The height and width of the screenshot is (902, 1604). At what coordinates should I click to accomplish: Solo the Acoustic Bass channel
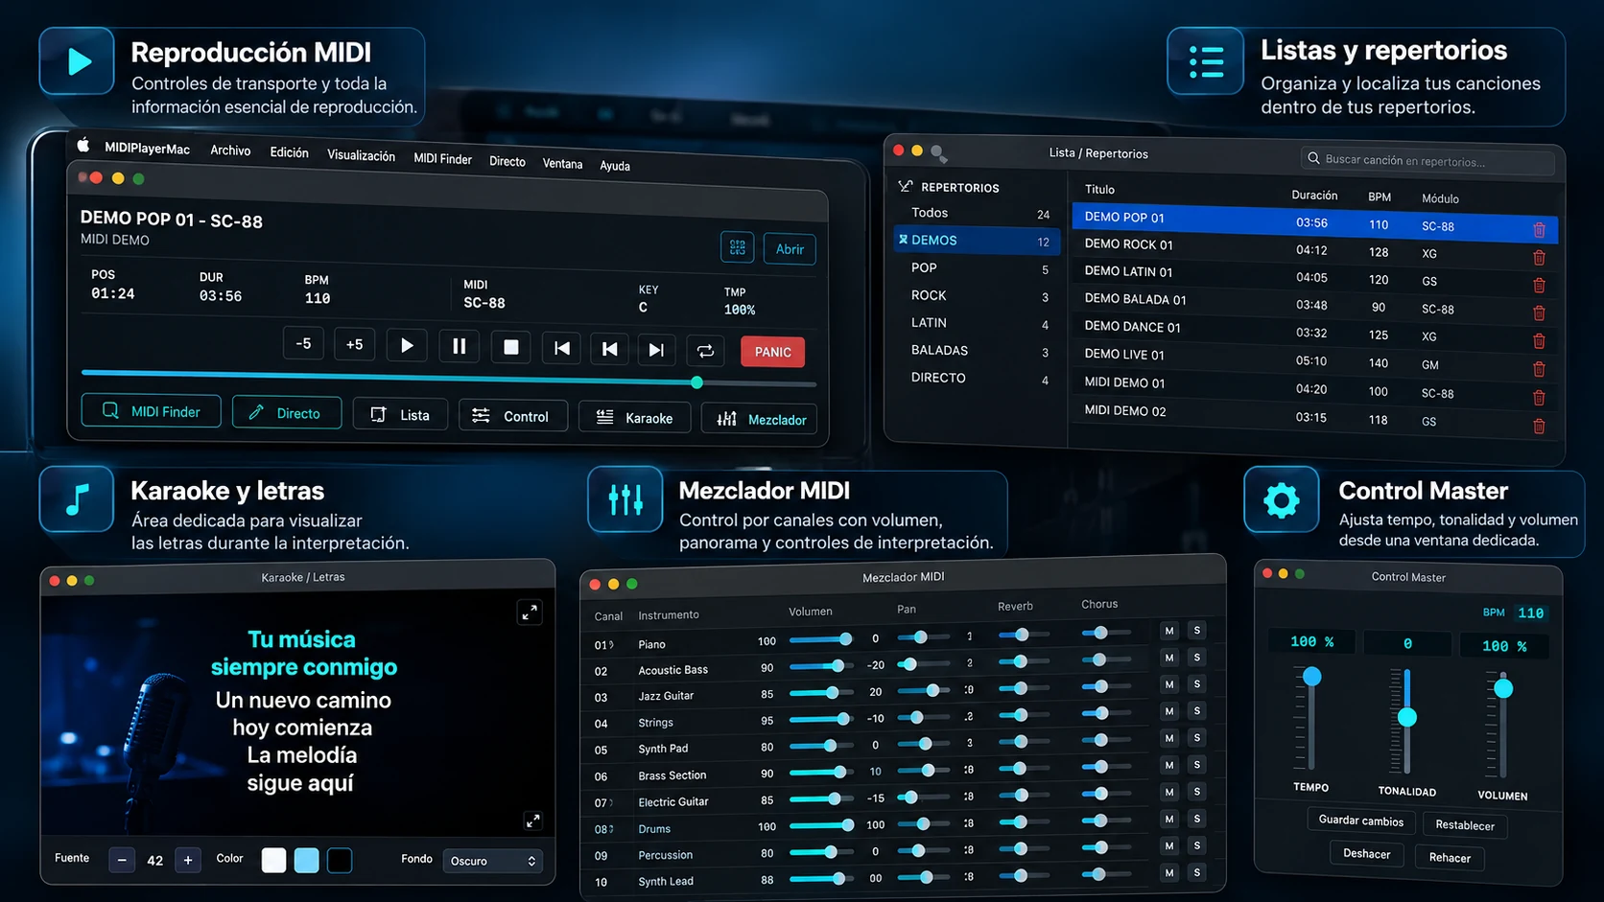(1196, 658)
